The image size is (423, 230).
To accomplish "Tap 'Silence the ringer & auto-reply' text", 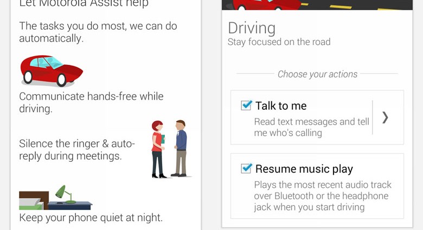I will click(x=77, y=150).
